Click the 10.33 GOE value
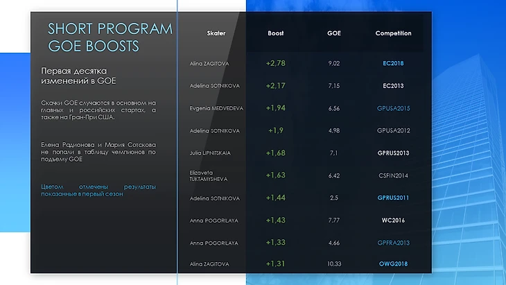This screenshot has height=285, width=506. click(334, 264)
